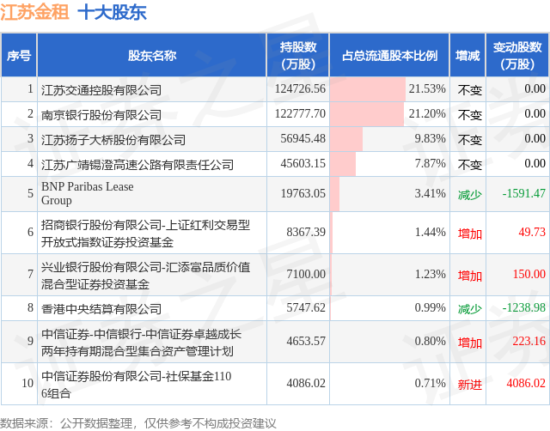Click the 江苏金租 title text
This screenshot has width=550, height=431.
[34, 12]
